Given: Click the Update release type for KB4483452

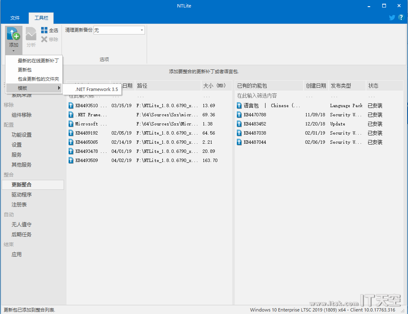Looking at the screenshot, I should point(337,124).
